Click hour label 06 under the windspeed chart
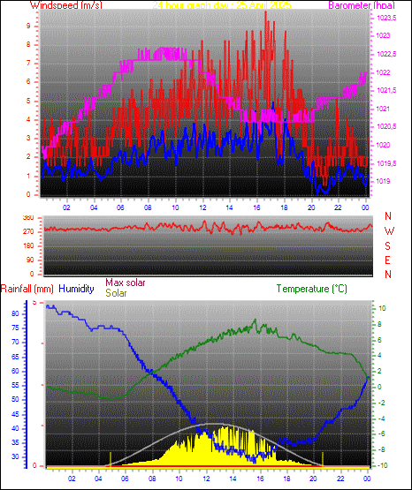Viewport: 412px width, 490px height. tap(120, 207)
